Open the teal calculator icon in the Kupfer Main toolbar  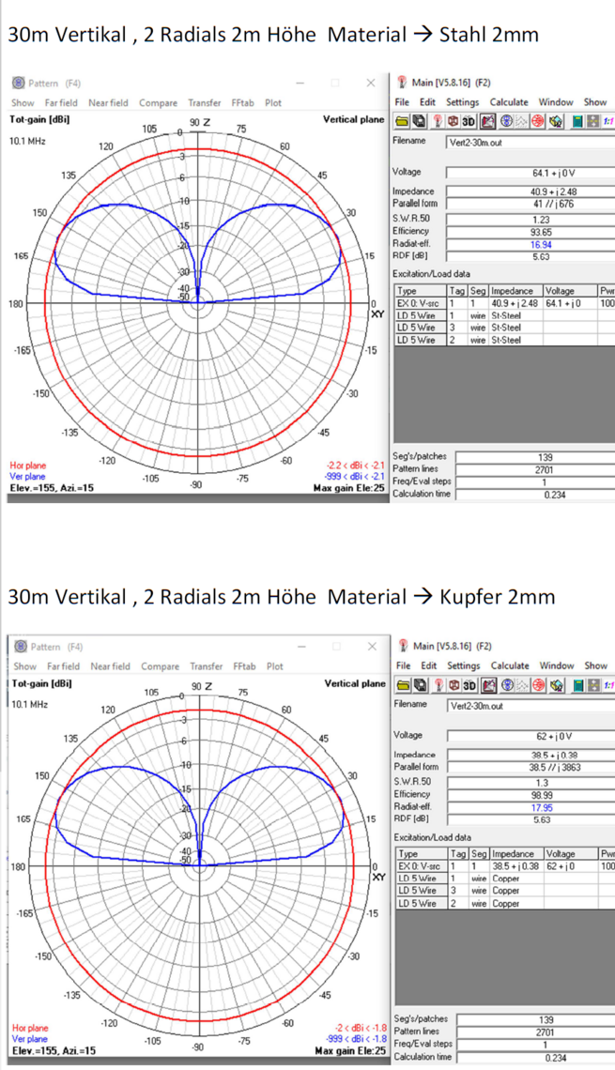click(578, 685)
